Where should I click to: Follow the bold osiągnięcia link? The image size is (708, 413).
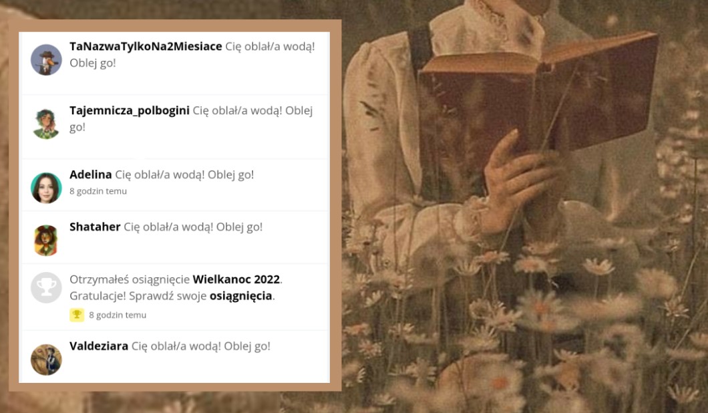(x=241, y=296)
